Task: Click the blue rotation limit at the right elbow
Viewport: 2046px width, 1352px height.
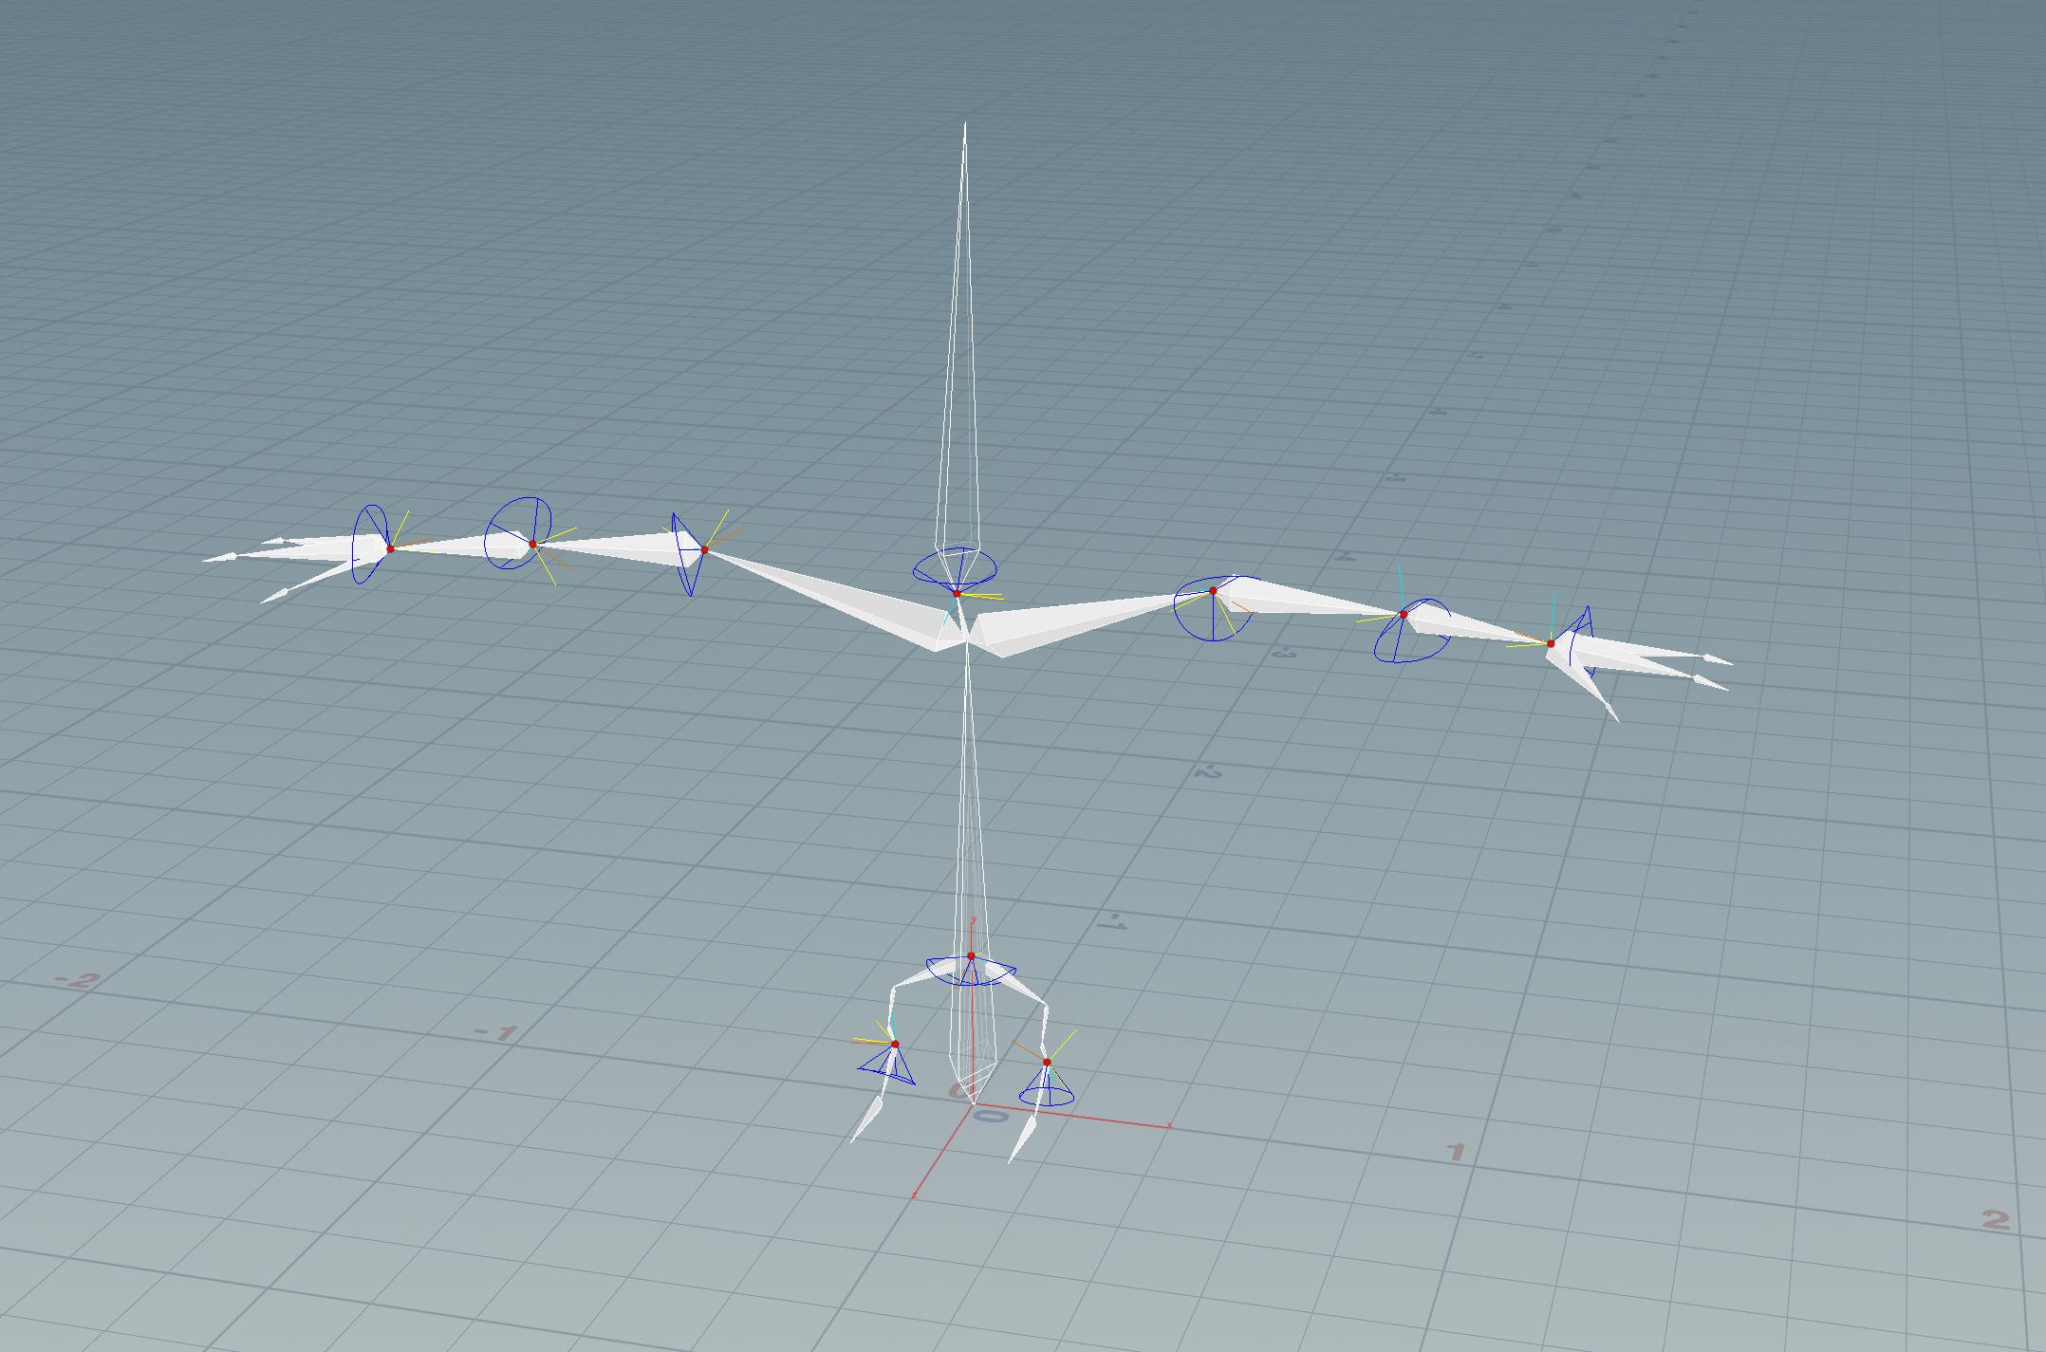Action: (1412, 632)
